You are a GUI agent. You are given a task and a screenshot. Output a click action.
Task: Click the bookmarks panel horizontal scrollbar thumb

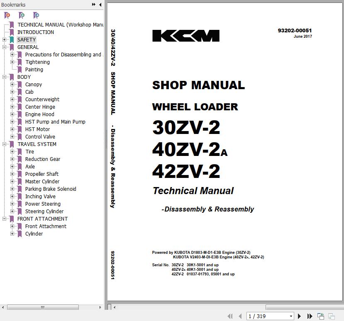tap(43, 307)
